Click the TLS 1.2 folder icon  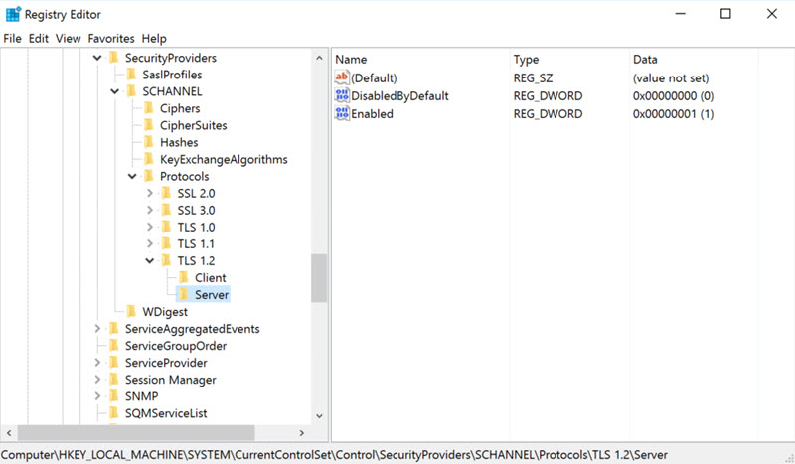[166, 260]
